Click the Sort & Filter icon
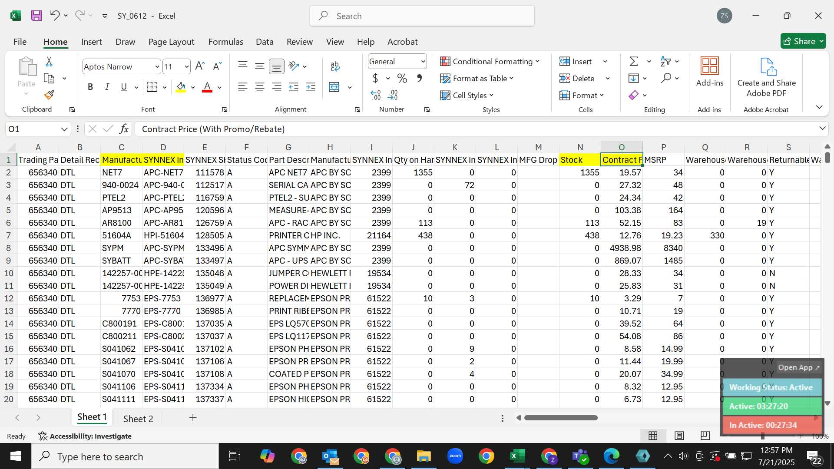Viewport: 834px width, 469px height. click(665, 61)
